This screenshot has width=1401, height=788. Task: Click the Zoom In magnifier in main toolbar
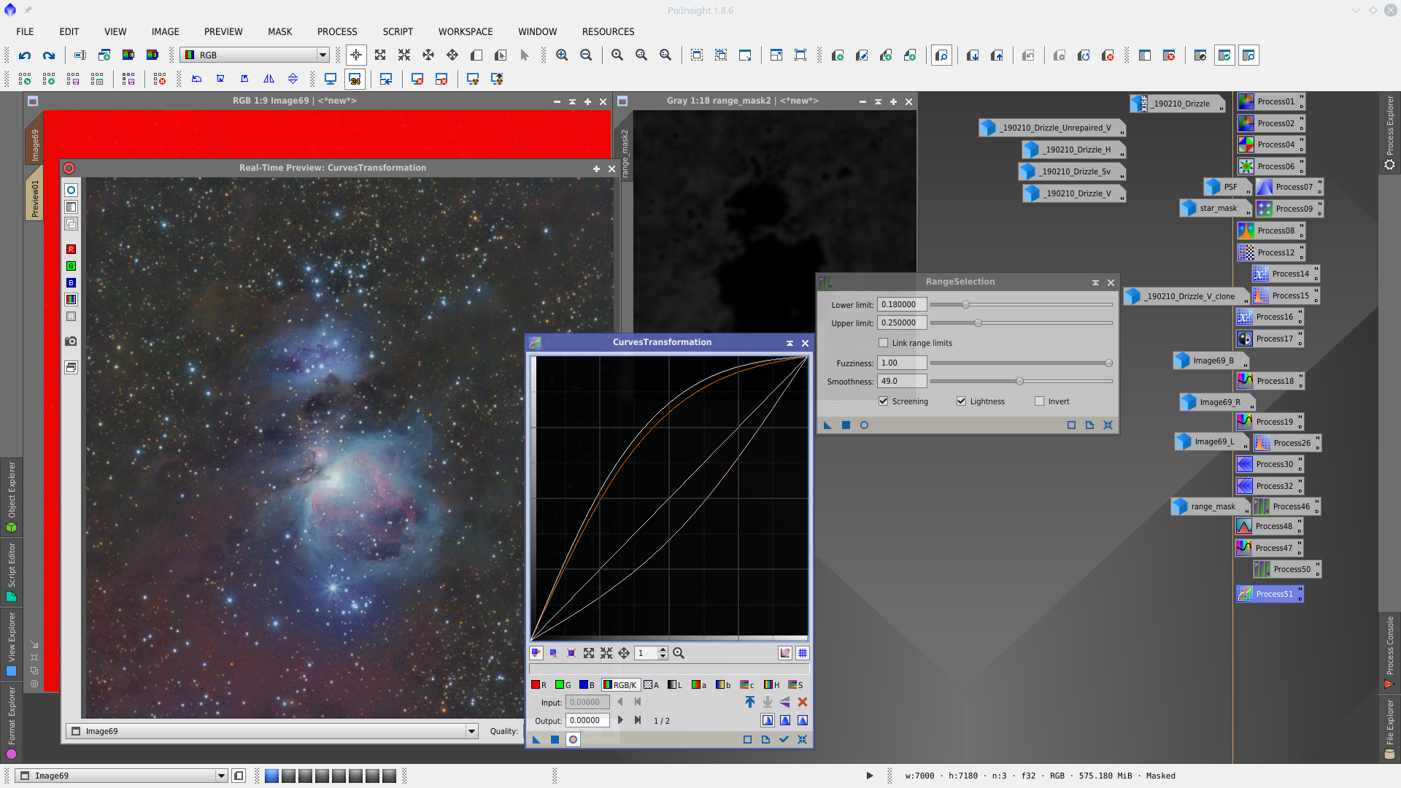pyautogui.click(x=561, y=55)
